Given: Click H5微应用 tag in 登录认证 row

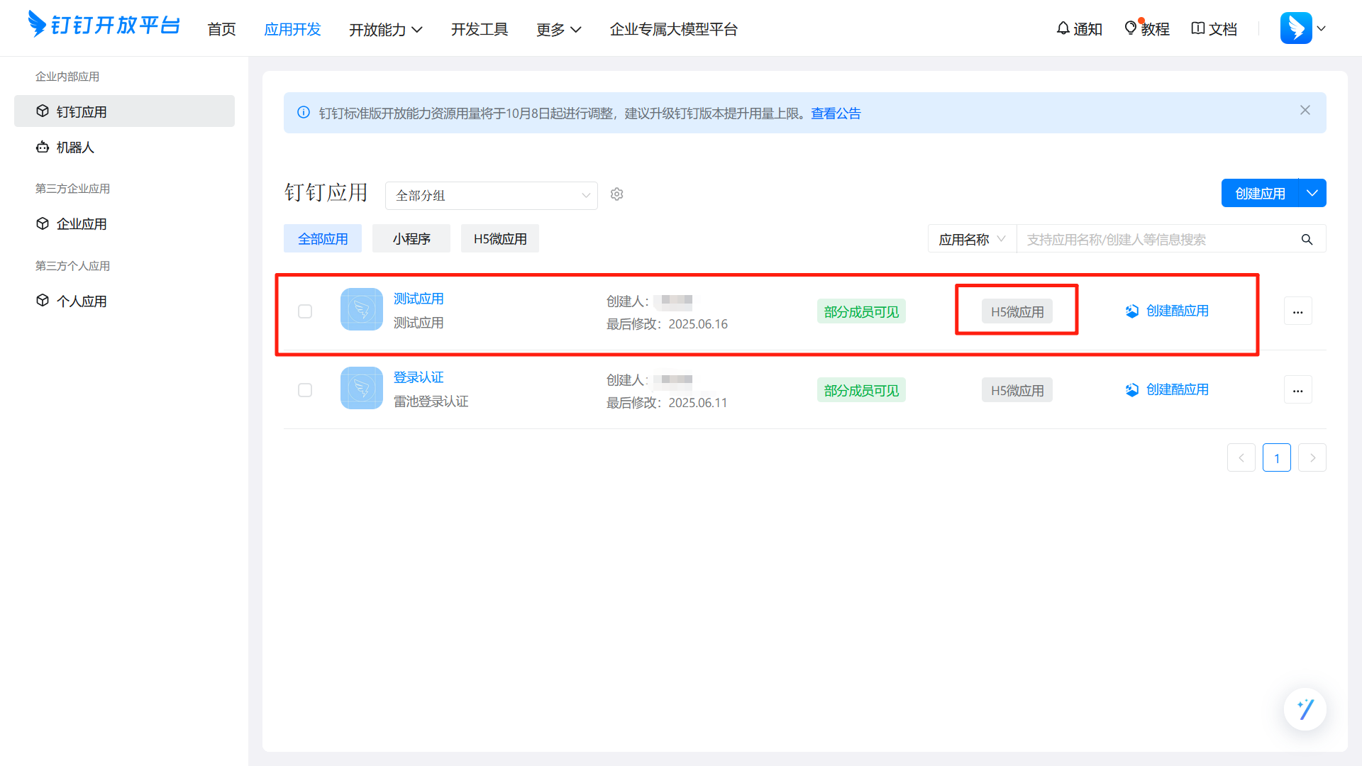Looking at the screenshot, I should click(1017, 390).
